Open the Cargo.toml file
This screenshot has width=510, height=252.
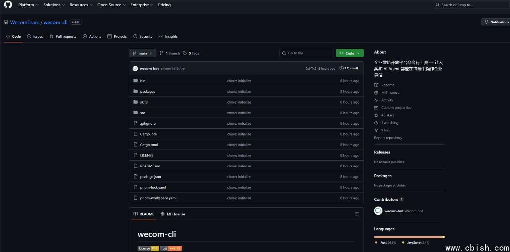click(149, 145)
